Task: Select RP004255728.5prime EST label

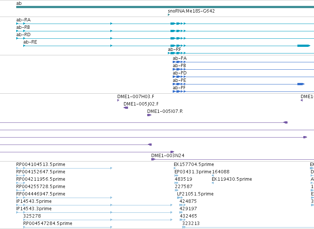Action: click(41, 187)
